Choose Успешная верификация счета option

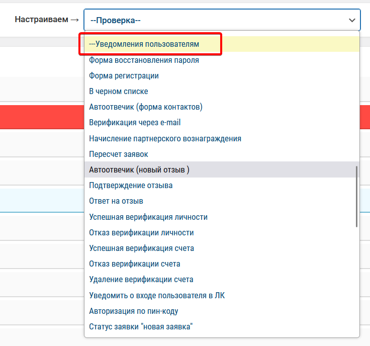(141, 248)
